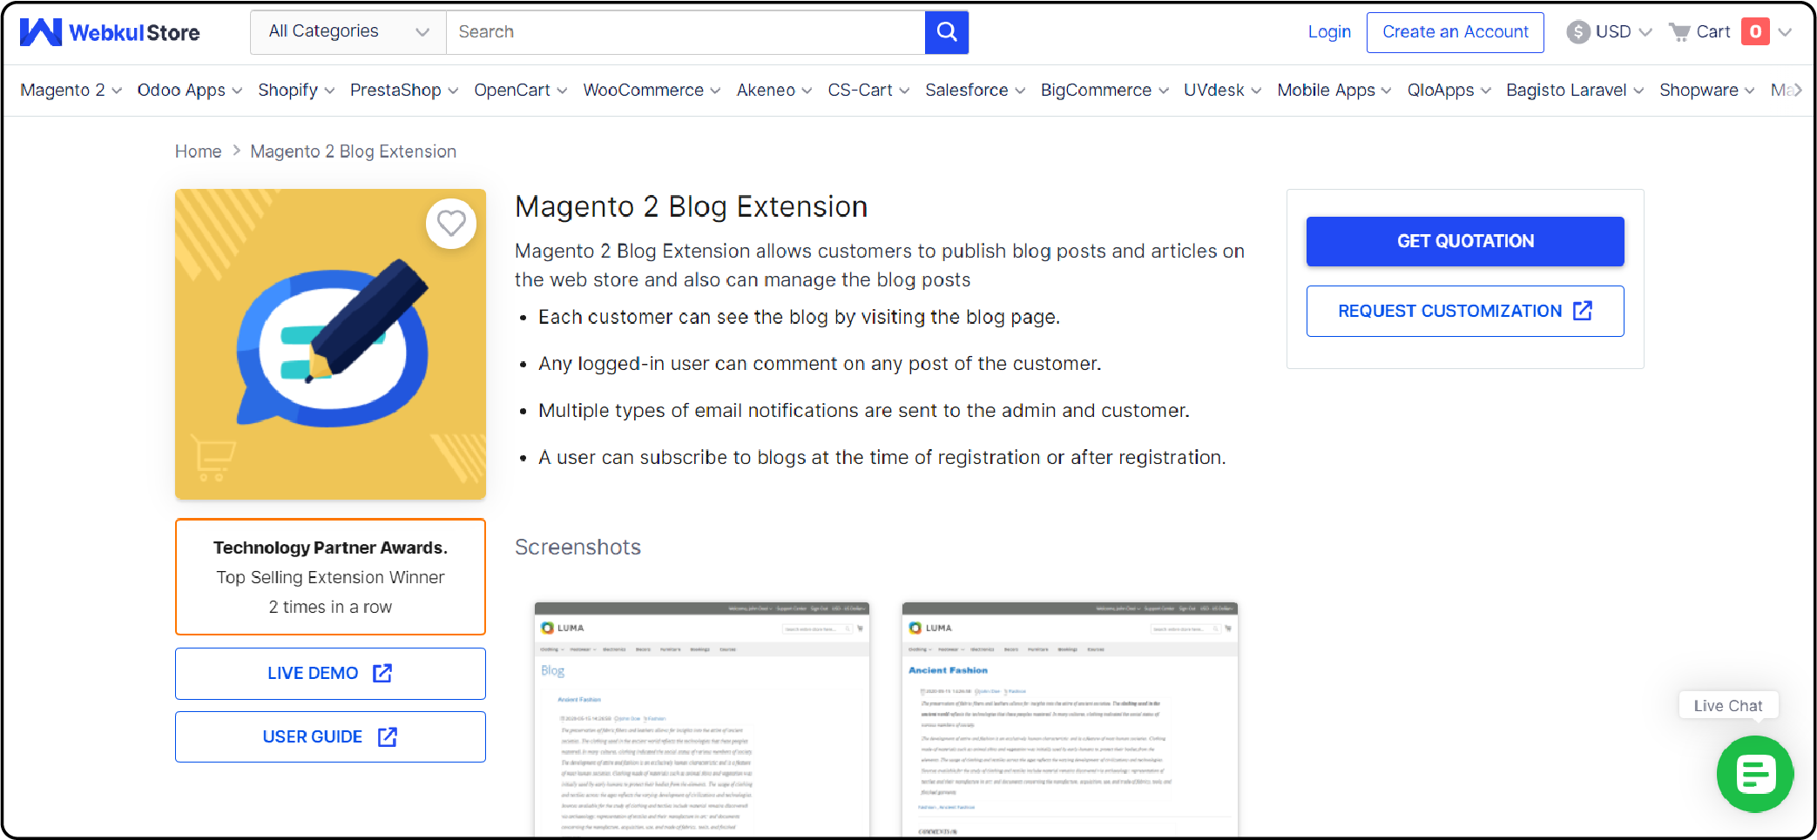
Task: Open the Magento 2 category menu
Action: (71, 91)
